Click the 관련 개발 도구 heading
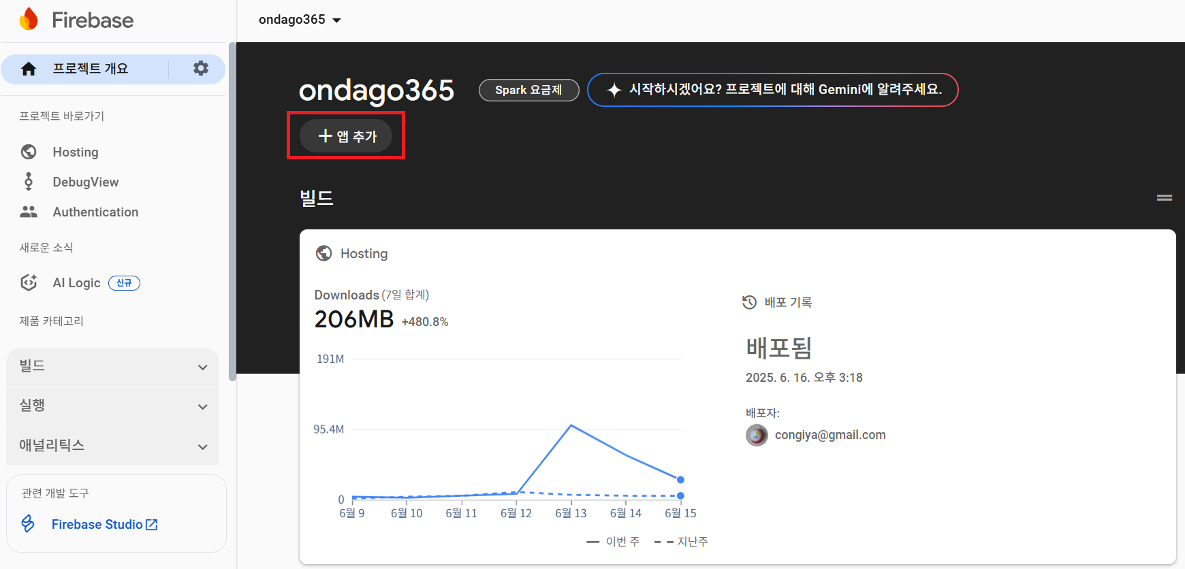 (55, 493)
